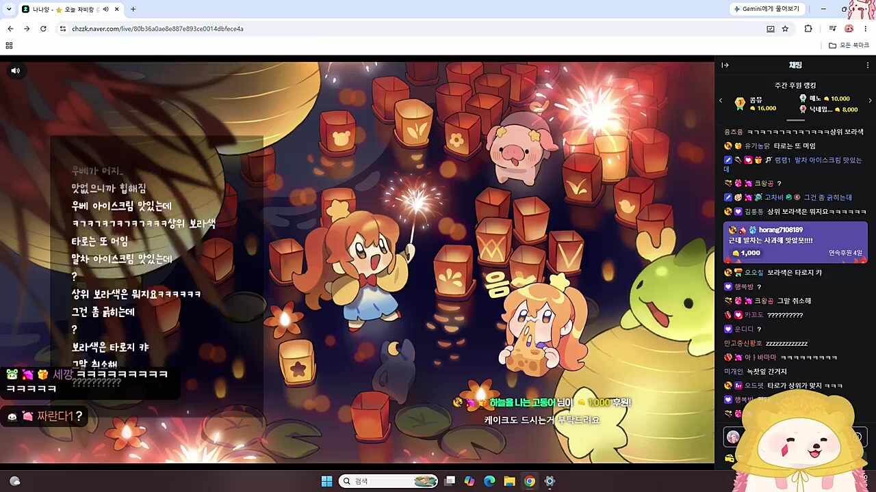The height and width of the screenshot is (492, 876).
Task: Open the tab search dropdown
Action: click(9, 9)
